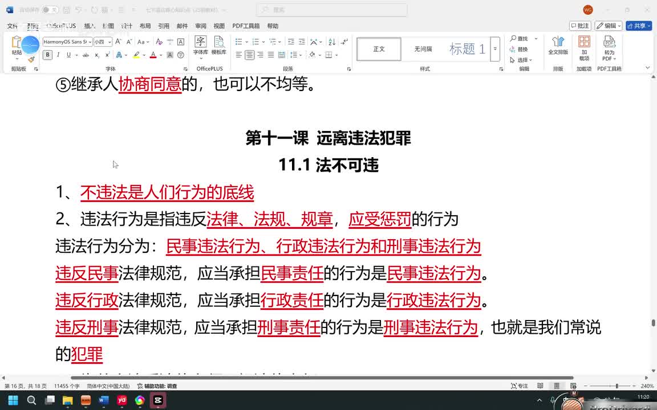Screen dimensions: 657x410
Task: Align text left icon
Action: coord(239,55)
